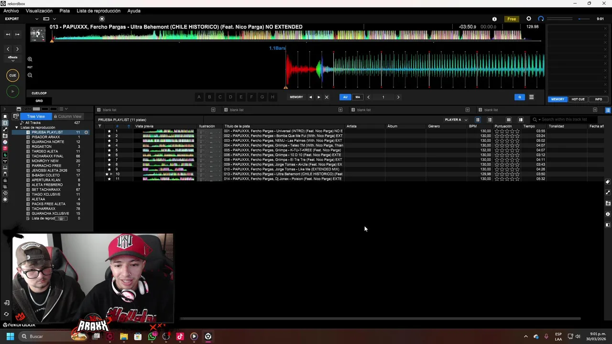This screenshot has width=612, height=344.
Task: Click artwork thumbnail of loaded track
Action: pos(38,34)
